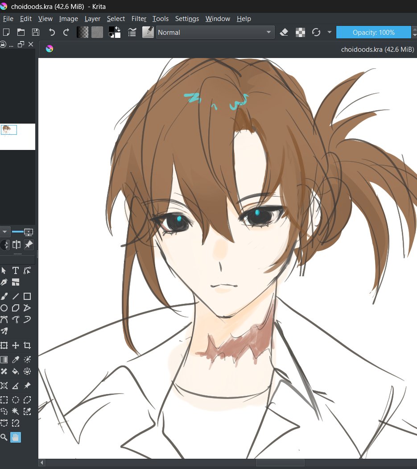Screen dimensions: 417x469
Task: Open the Layer menu
Action: click(x=92, y=19)
